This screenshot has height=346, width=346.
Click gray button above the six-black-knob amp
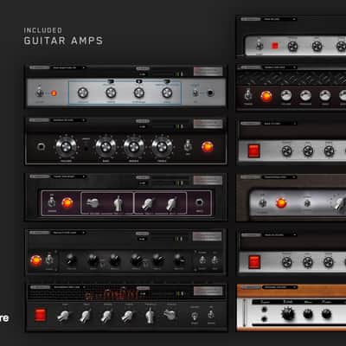coord(208,236)
